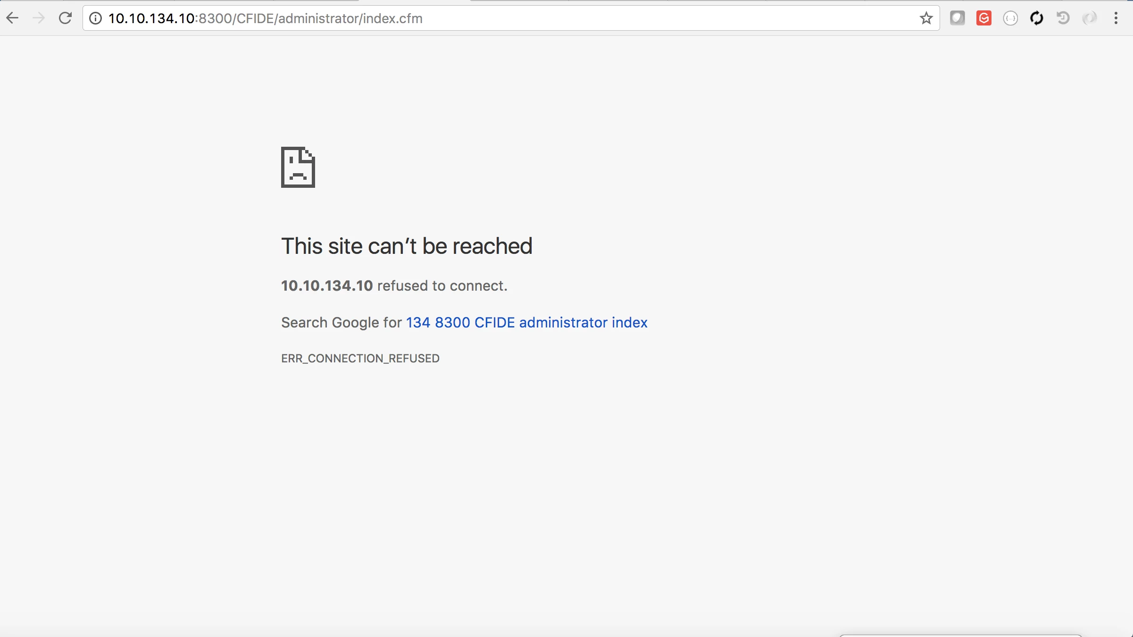Click the forward navigation arrow
Screen dimensions: 1133x637
pyautogui.click(x=39, y=18)
